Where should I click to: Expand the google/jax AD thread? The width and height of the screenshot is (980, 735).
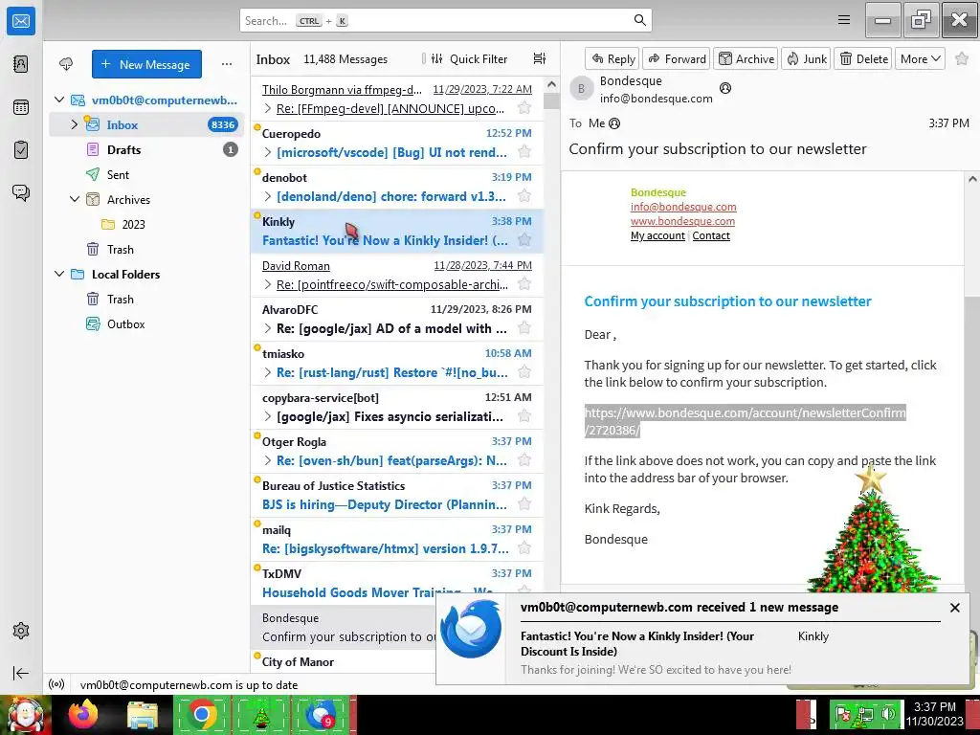click(x=268, y=328)
